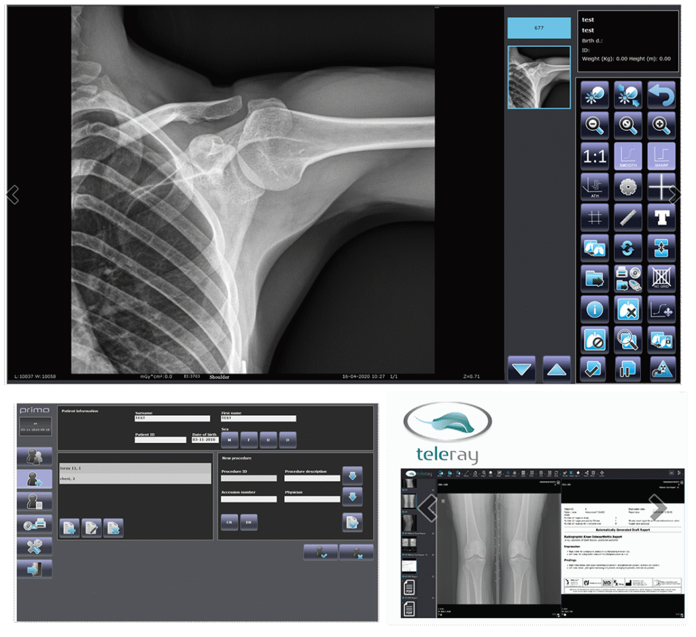The image size is (696, 637).
Task: Open the Procedure description dropdown arrow
Action: 352,476
